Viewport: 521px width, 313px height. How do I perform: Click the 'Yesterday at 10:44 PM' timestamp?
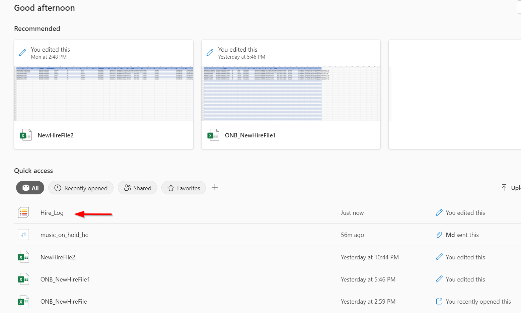click(370, 257)
